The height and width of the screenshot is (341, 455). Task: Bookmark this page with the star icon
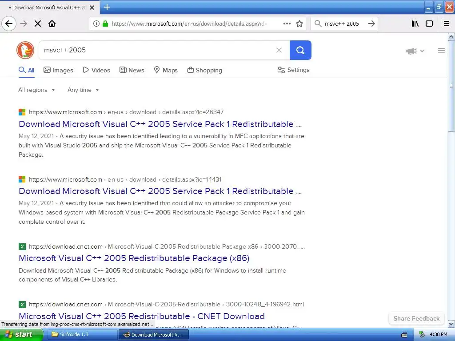click(299, 24)
